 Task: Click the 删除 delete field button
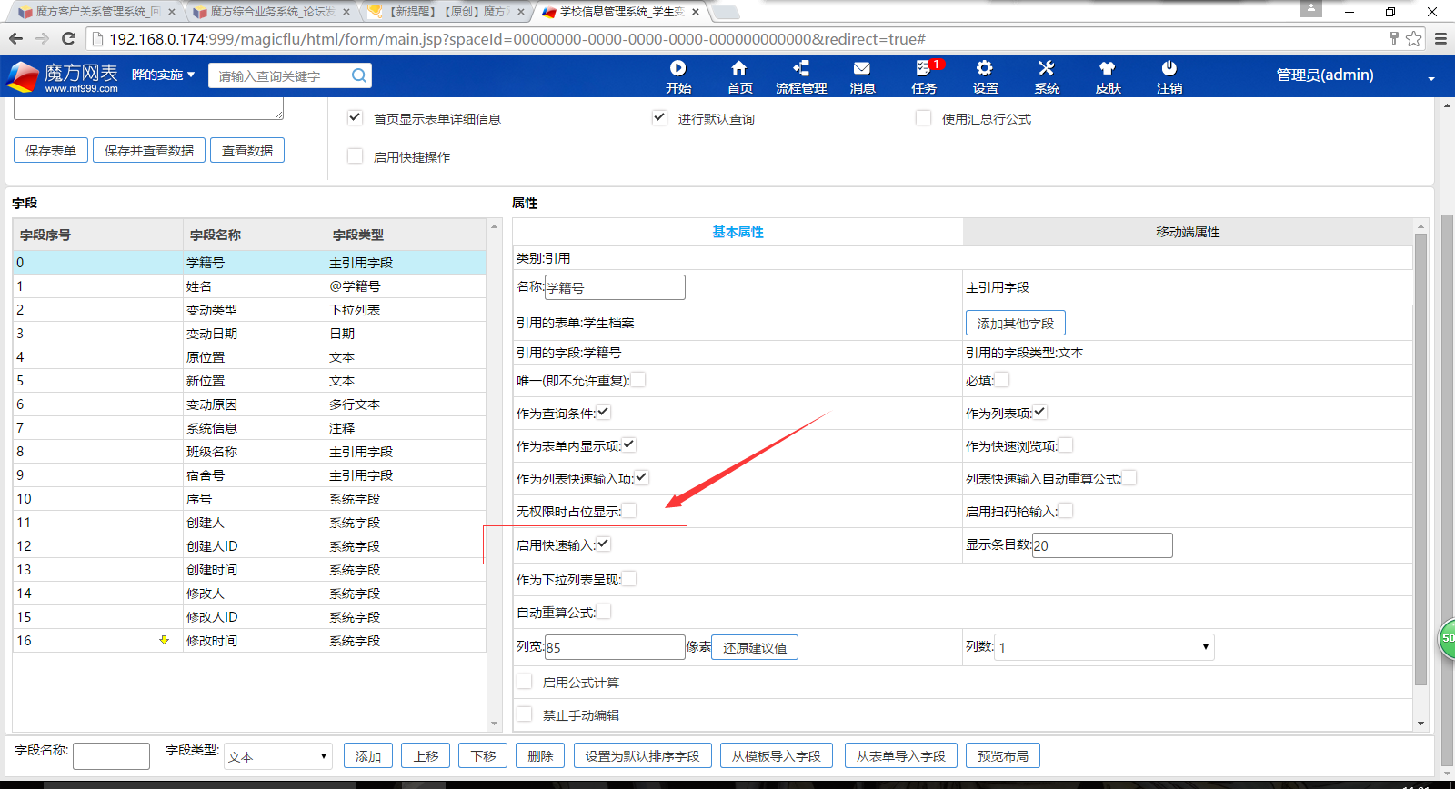click(x=540, y=755)
